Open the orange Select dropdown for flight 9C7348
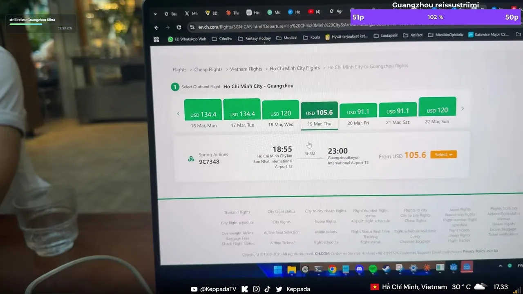 (x=443, y=154)
